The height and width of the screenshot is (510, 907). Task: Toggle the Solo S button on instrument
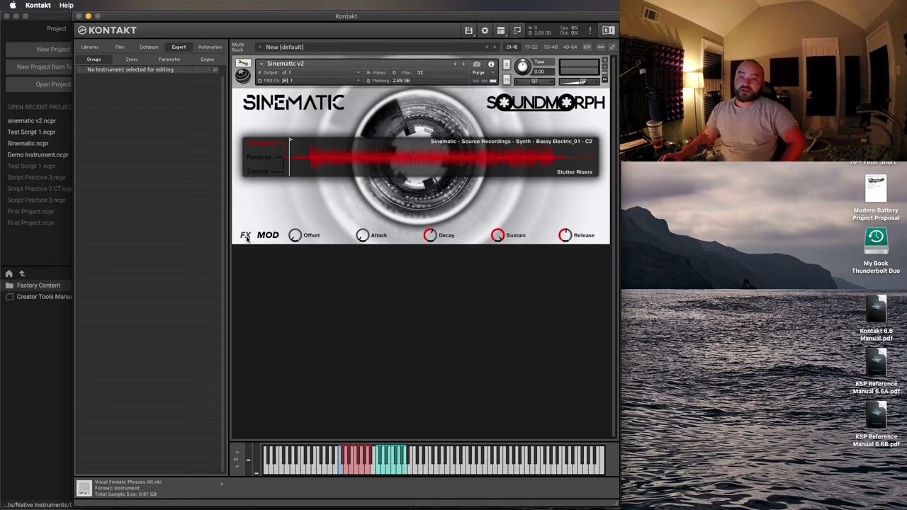[x=506, y=64]
